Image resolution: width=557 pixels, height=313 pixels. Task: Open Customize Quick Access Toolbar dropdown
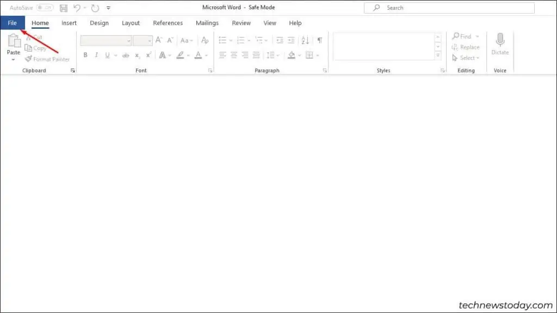(108, 8)
